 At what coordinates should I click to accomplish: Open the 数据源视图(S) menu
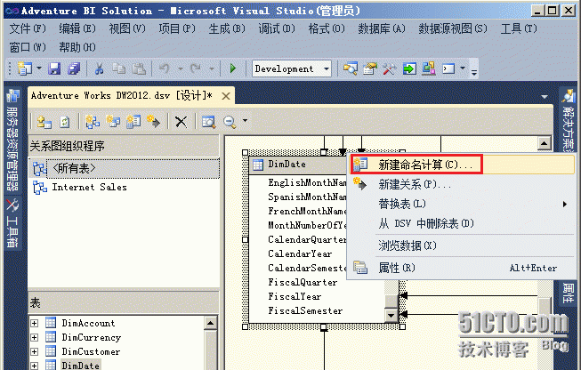453,28
